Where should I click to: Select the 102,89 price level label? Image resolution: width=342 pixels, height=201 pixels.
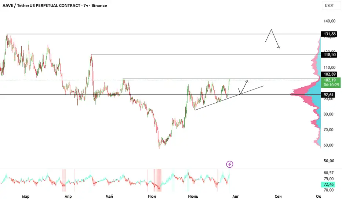[329, 74]
